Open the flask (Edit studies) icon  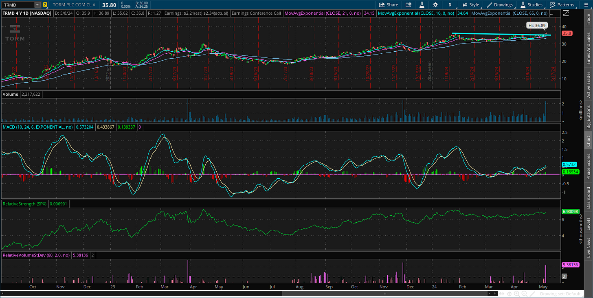(422, 5)
